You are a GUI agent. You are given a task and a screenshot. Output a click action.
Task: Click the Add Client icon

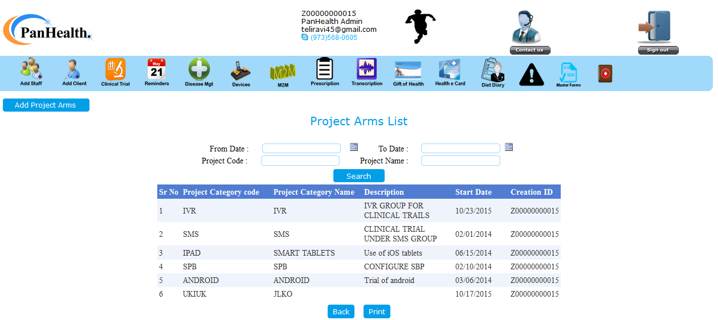[x=74, y=70]
